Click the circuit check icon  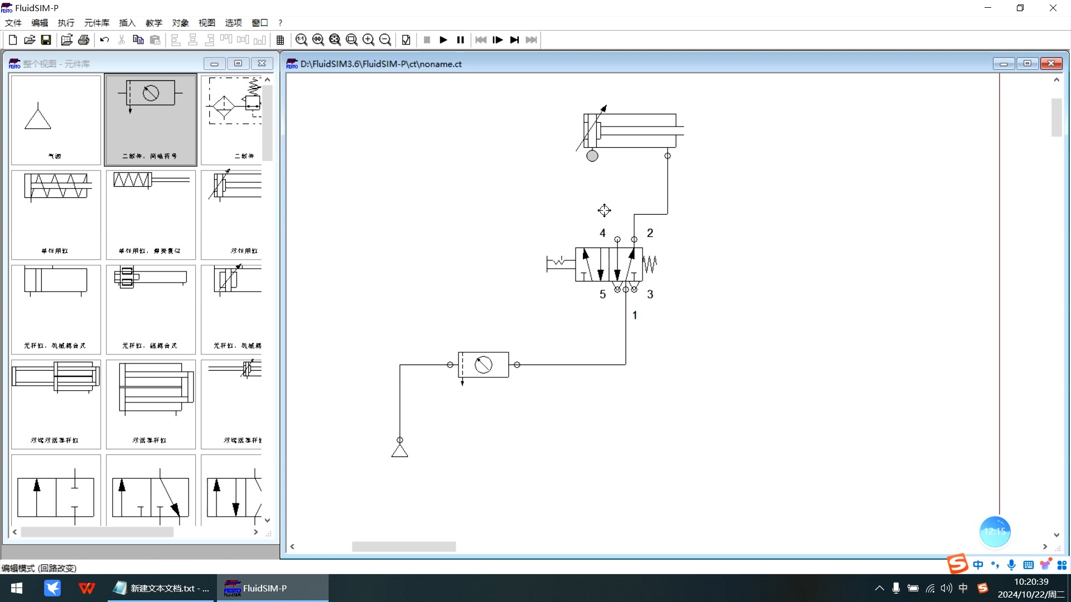[x=406, y=40]
